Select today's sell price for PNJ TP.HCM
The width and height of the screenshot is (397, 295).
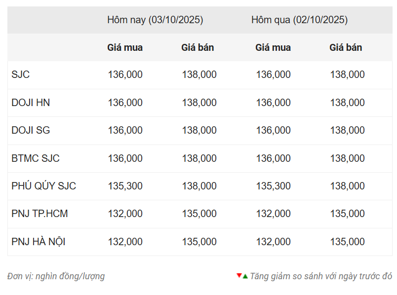[199, 214]
